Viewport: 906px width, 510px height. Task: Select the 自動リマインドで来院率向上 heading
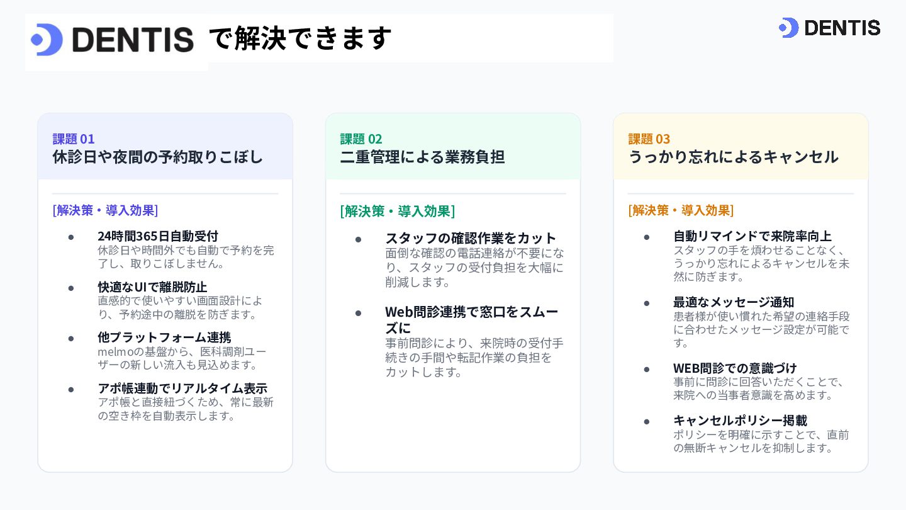(x=752, y=236)
